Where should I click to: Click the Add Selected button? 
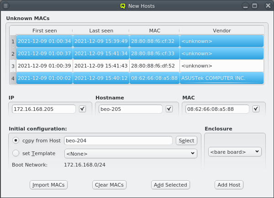click(170, 185)
